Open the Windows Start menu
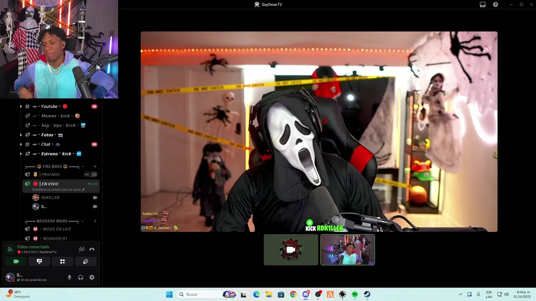The image size is (536, 301). [169, 294]
